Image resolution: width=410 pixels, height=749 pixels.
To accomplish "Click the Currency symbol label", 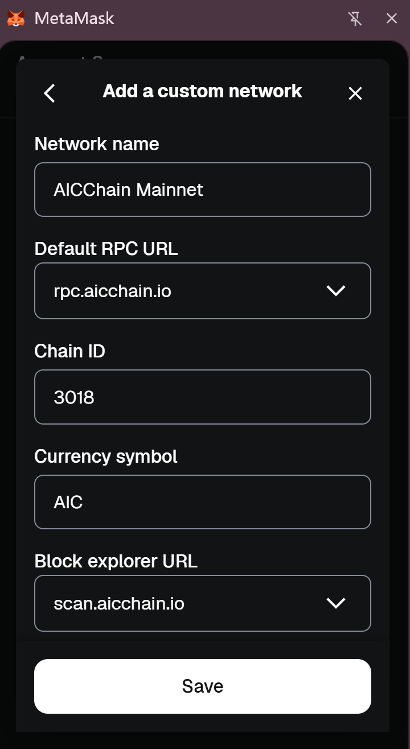I will 106,456.
